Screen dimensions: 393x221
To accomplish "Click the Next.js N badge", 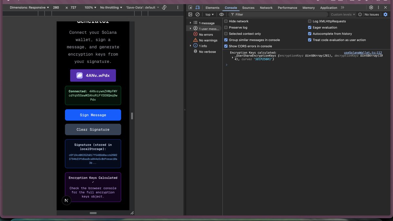I will point(66,200).
